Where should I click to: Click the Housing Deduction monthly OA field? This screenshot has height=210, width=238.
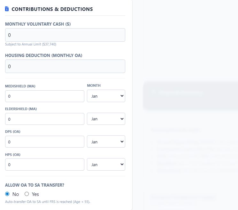65,66
